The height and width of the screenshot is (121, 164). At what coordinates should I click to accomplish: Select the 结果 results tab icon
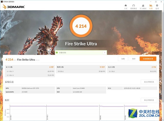pos(151,6)
